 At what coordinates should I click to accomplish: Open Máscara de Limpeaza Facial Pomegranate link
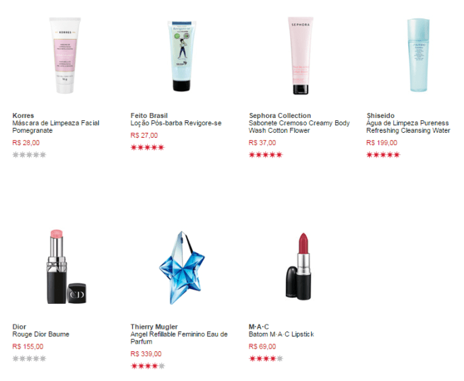coord(56,127)
